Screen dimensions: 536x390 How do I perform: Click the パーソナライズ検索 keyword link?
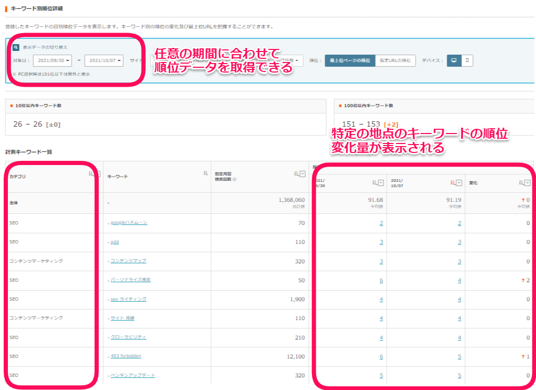[130, 280]
